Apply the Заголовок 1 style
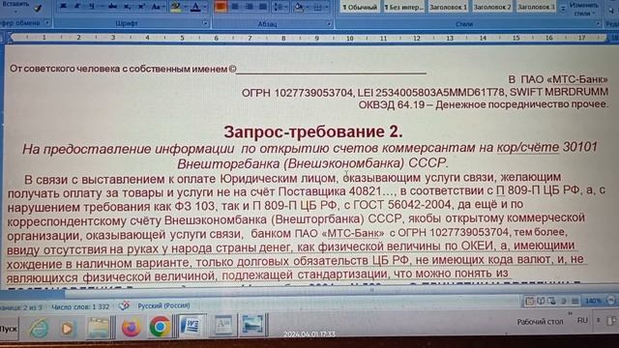The image size is (619, 348). [448, 7]
